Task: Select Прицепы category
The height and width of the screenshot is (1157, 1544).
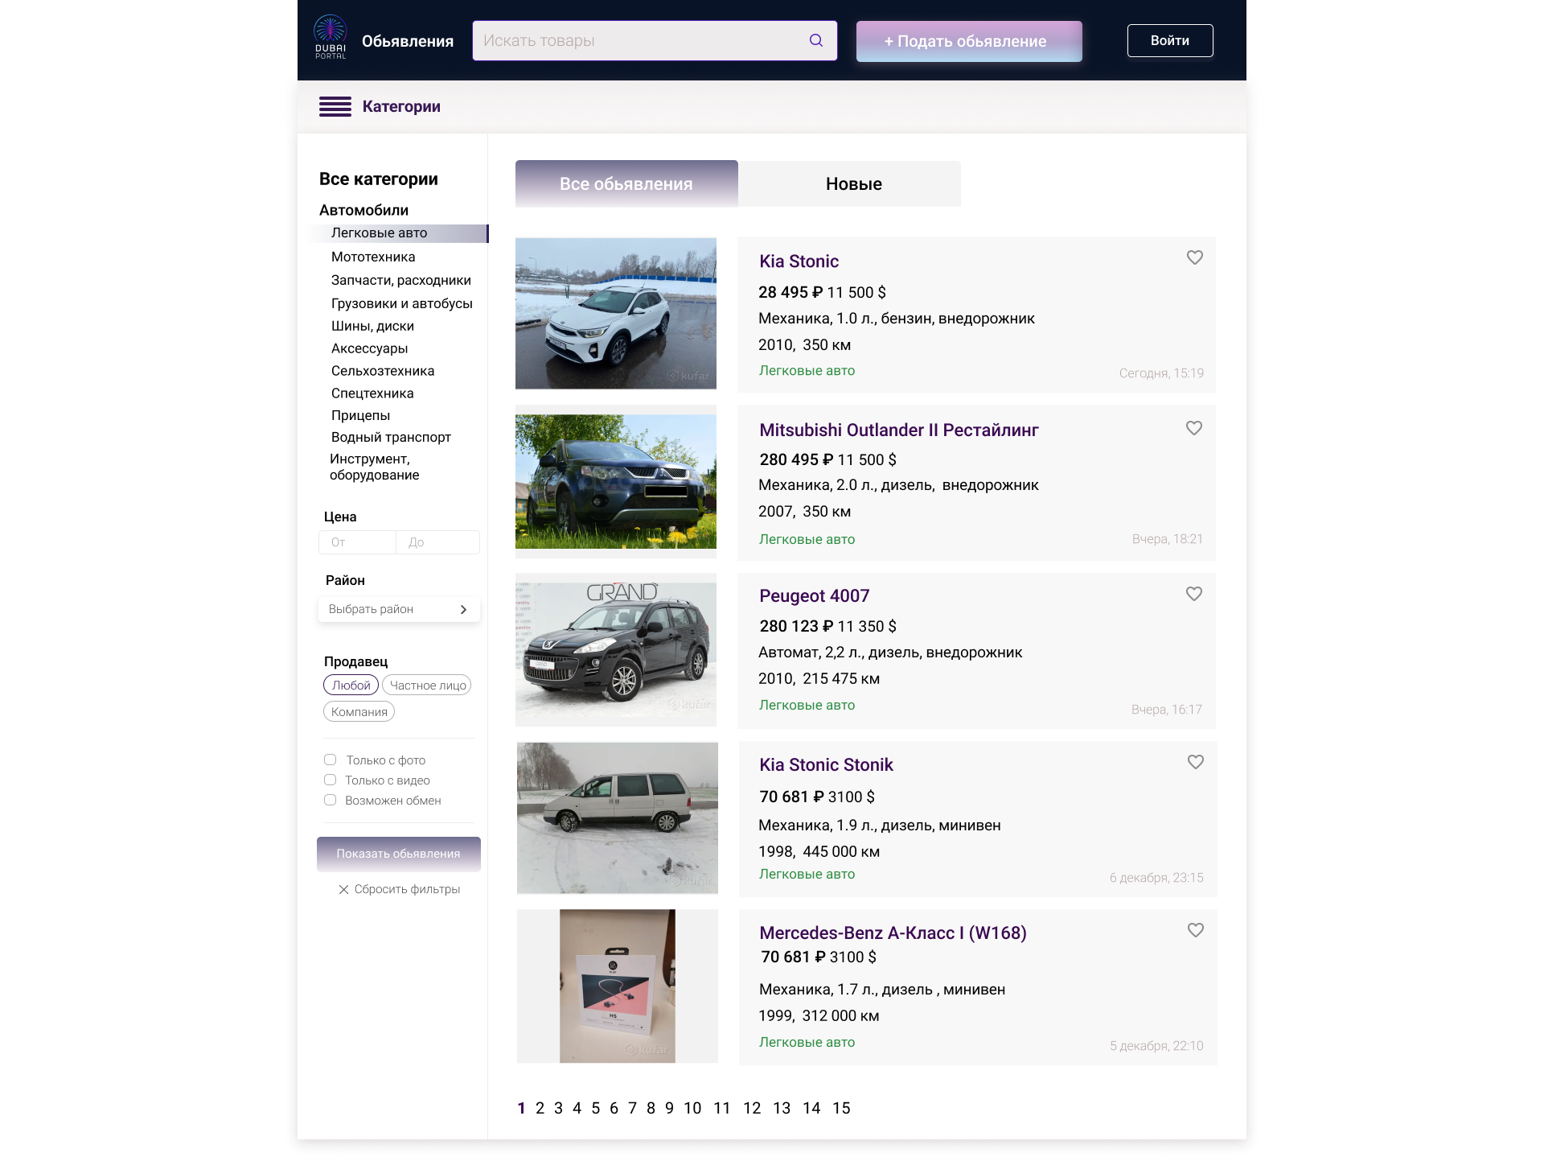Action: (360, 415)
